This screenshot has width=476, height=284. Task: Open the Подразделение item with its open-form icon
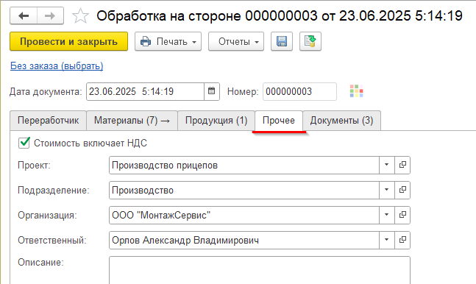point(402,190)
